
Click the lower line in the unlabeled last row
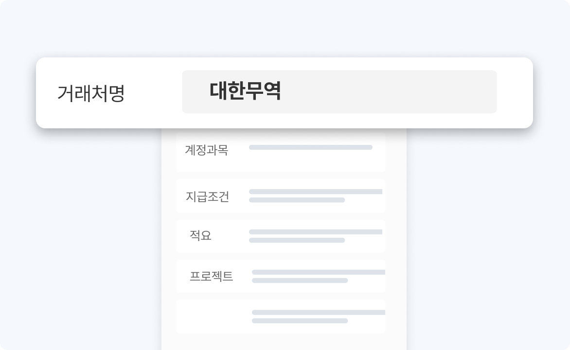pos(300,321)
